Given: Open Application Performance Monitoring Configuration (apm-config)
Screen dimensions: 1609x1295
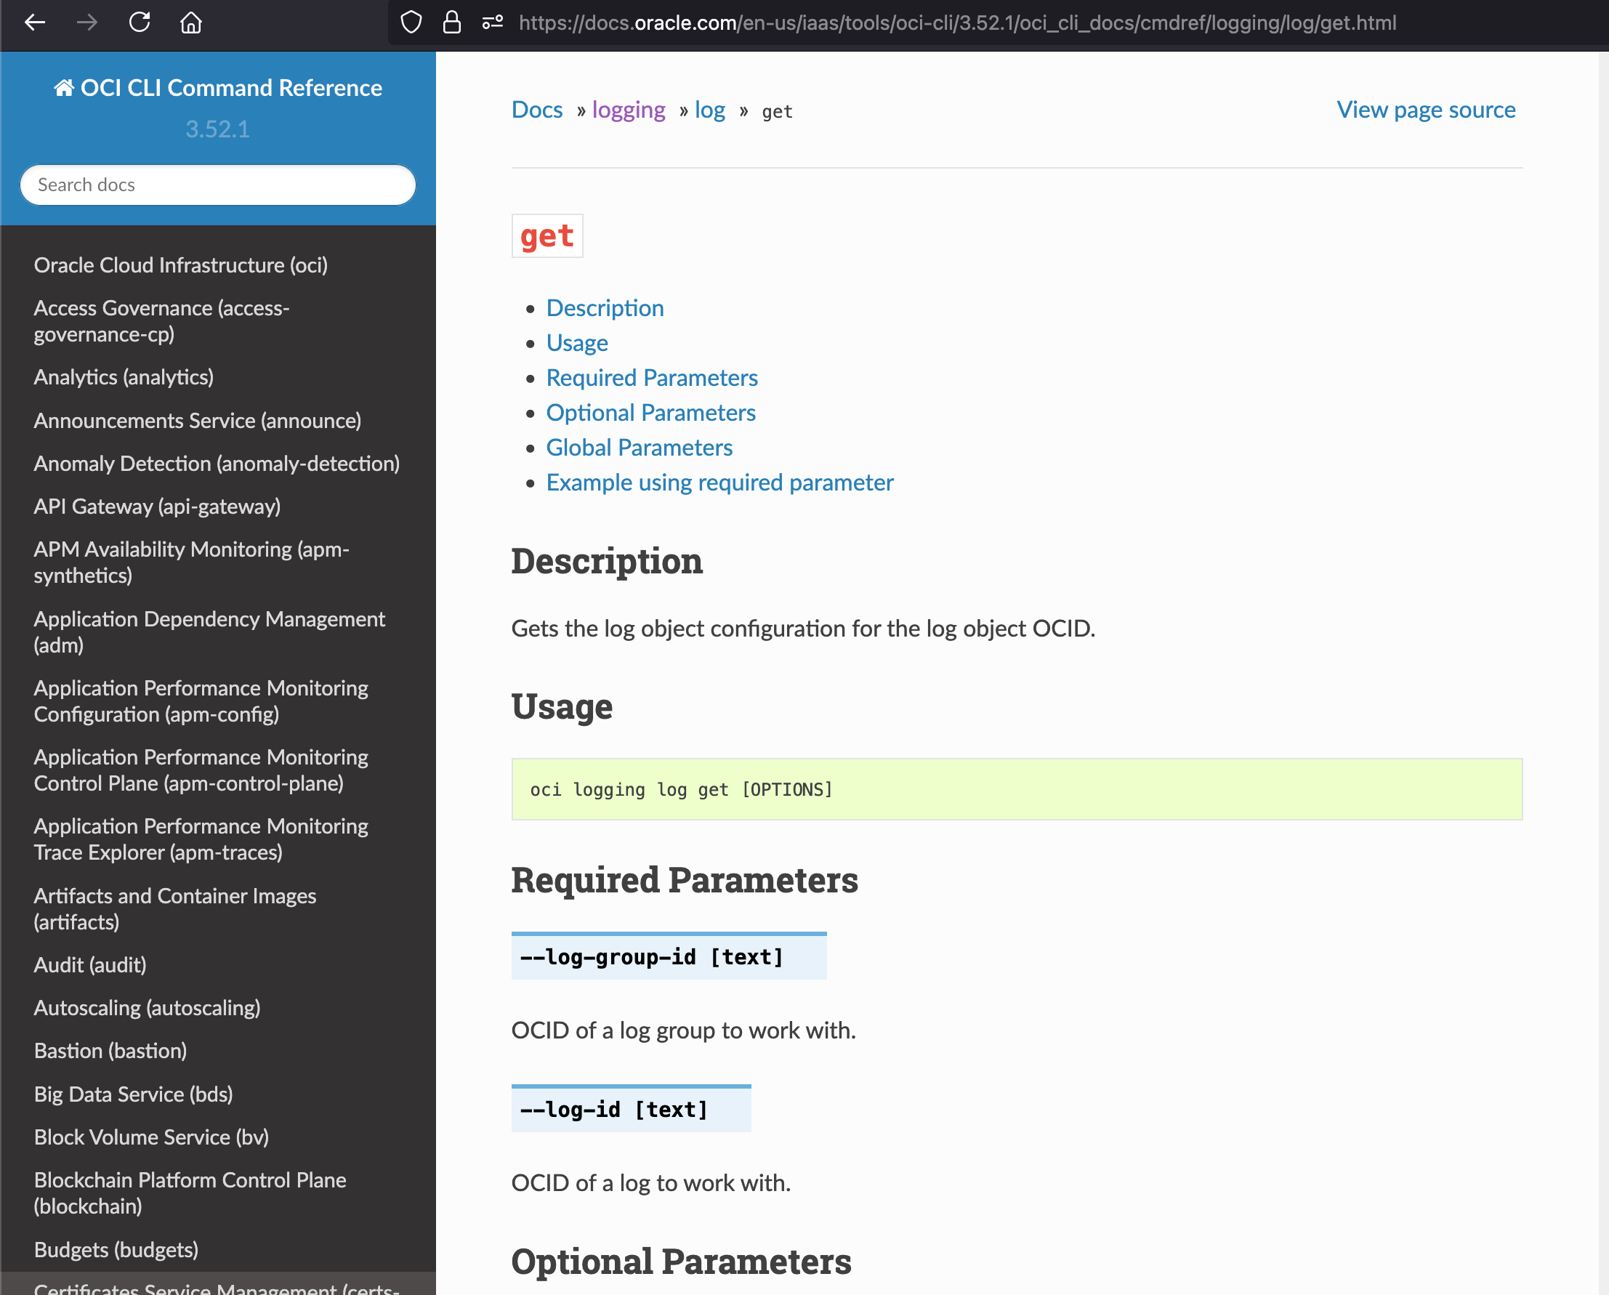Looking at the screenshot, I should click(201, 701).
